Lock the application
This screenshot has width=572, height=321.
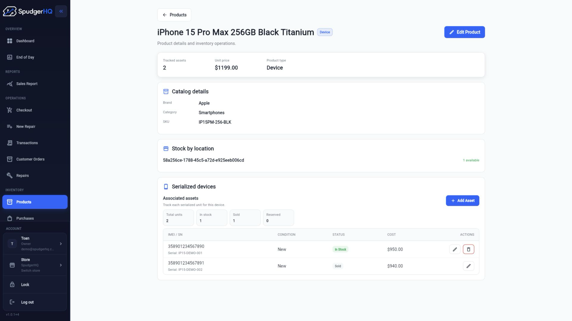coord(35,284)
